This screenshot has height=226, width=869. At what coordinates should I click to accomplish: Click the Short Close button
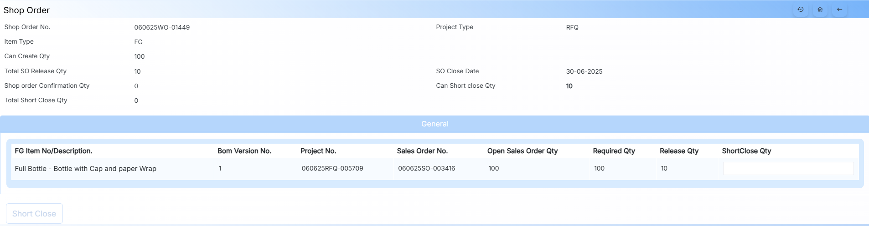tap(34, 214)
